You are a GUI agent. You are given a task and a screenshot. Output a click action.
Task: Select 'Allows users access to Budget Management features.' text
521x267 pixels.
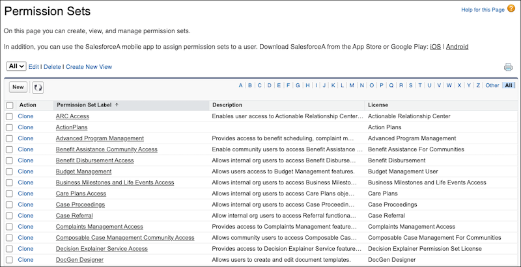[283, 172]
